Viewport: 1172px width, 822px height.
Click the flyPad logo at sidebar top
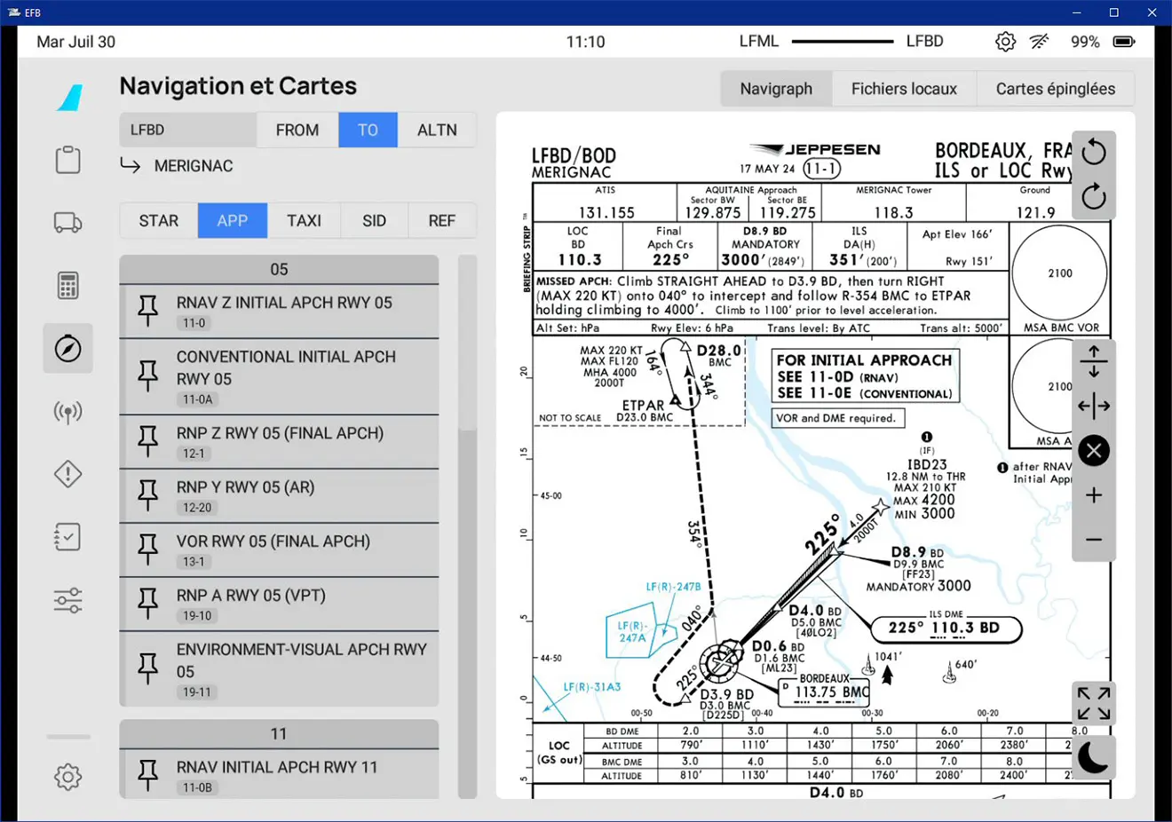pos(70,98)
